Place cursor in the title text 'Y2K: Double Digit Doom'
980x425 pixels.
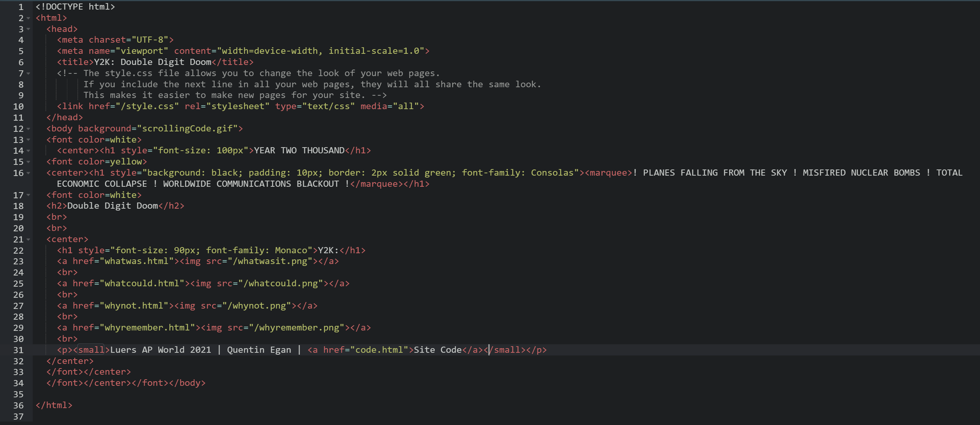[152, 62]
